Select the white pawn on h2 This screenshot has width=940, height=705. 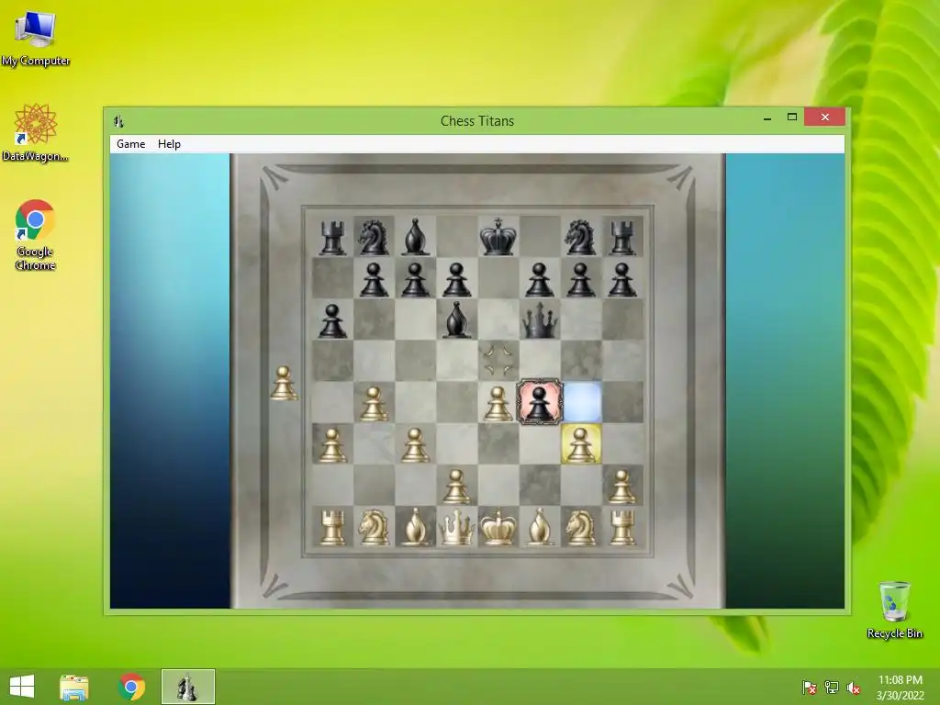point(622,487)
